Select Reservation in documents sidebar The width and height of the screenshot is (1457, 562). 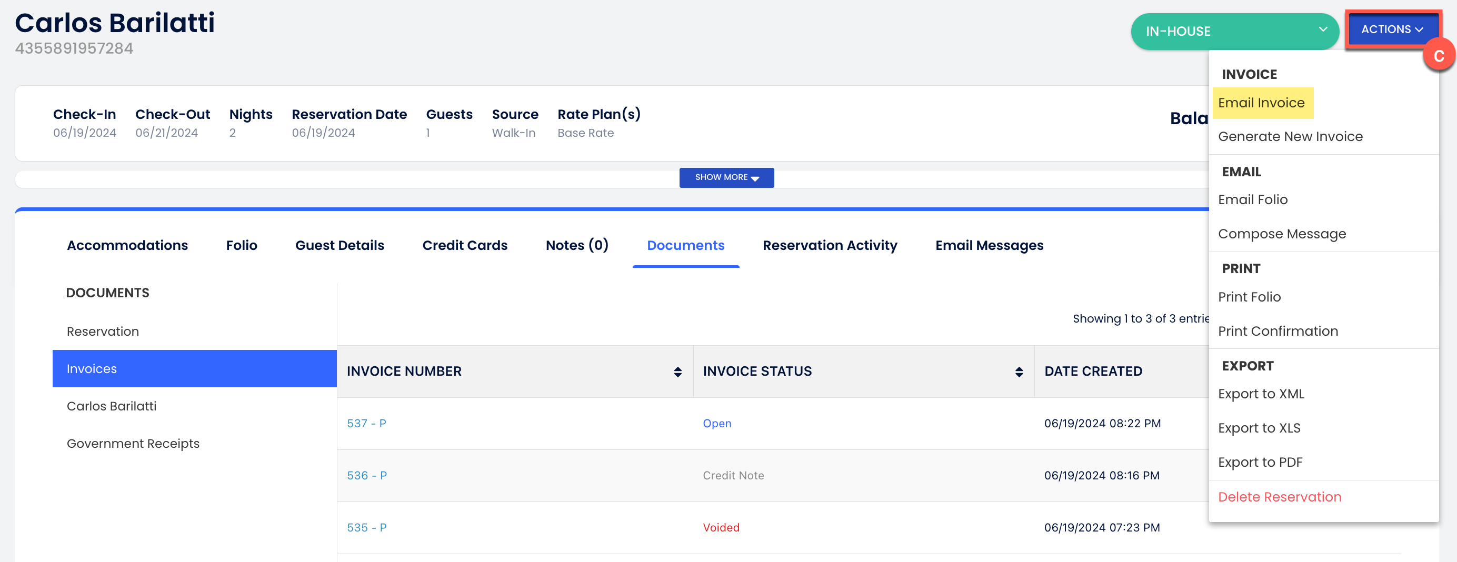pos(102,332)
